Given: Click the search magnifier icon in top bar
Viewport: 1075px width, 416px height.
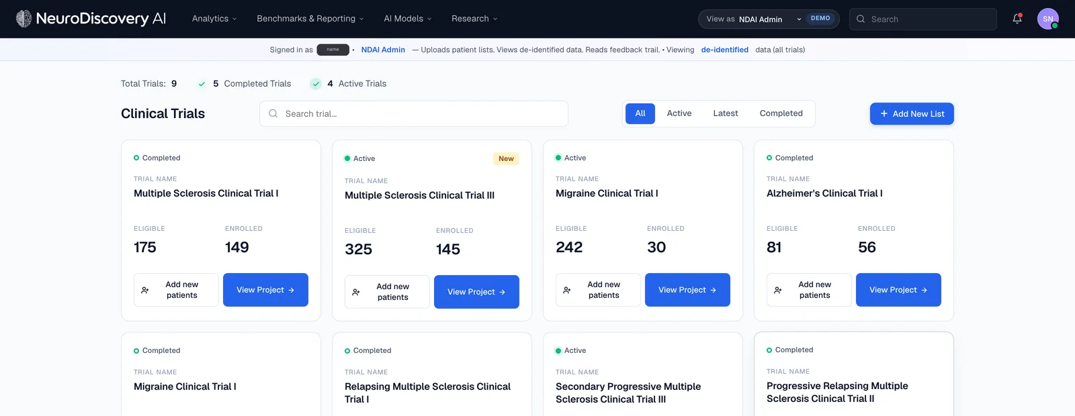Looking at the screenshot, I should tap(861, 19).
